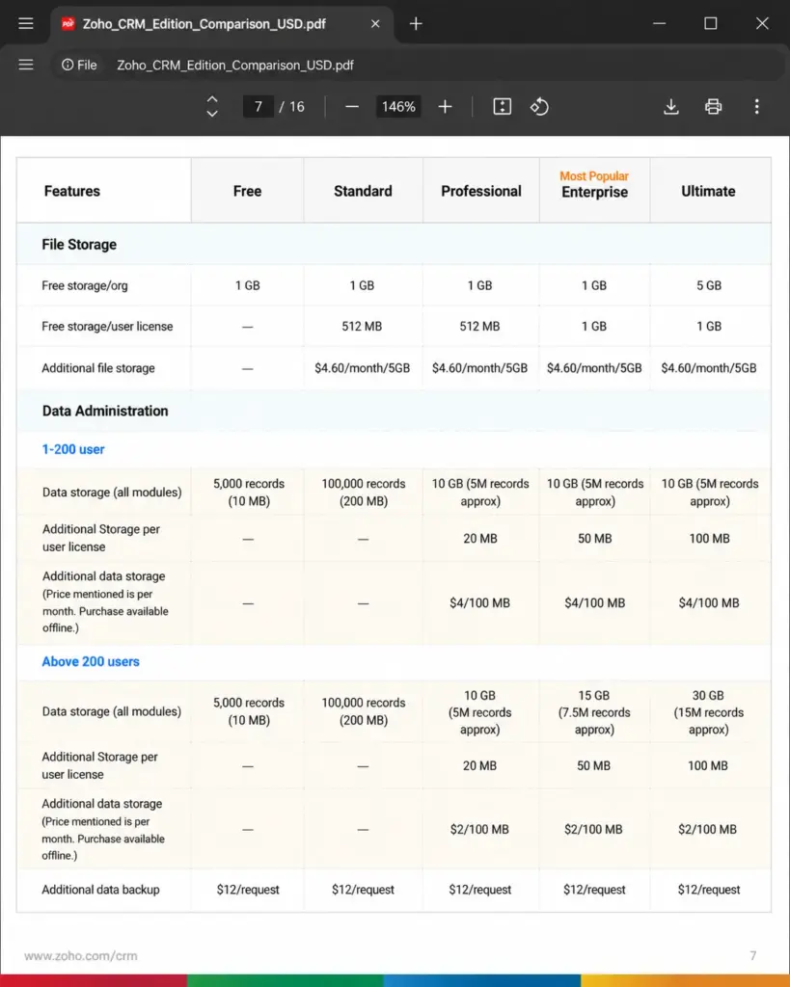Click the 512 MB cell under Professional

click(480, 327)
